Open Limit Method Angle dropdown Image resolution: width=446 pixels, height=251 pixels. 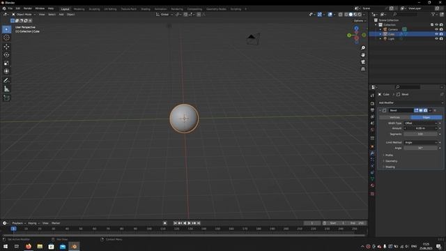point(421,142)
